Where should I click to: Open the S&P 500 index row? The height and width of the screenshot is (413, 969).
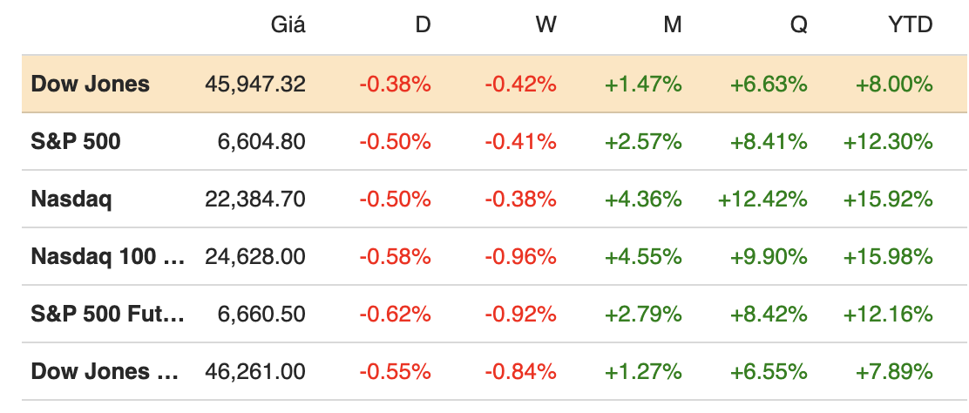tap(76, 141)
